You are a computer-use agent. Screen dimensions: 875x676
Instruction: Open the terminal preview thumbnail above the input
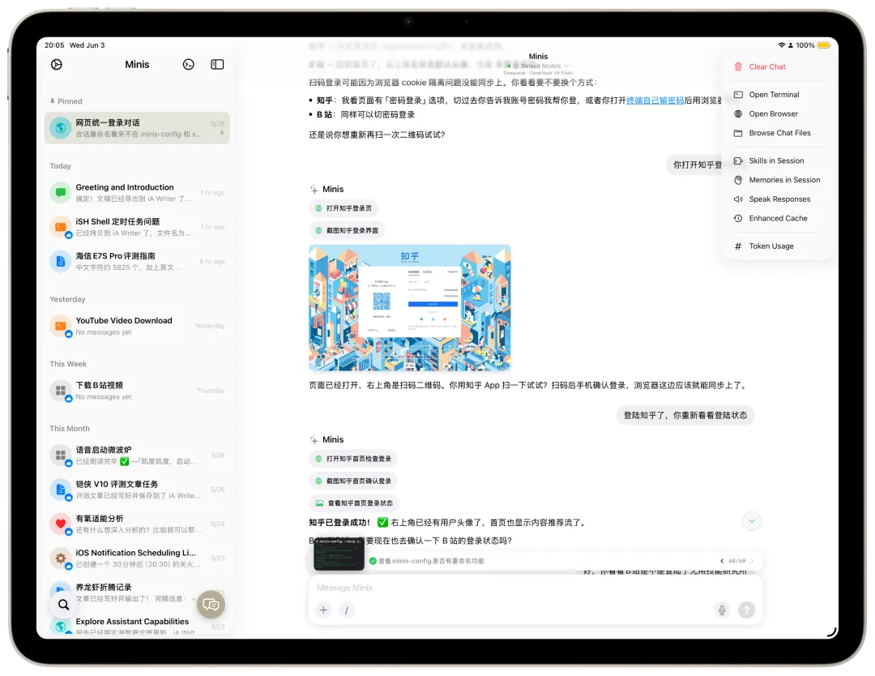coord(339,554)
